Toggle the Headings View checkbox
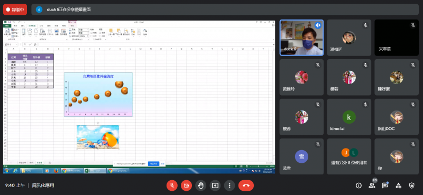The image size is (423, 195). click(100, 33)
